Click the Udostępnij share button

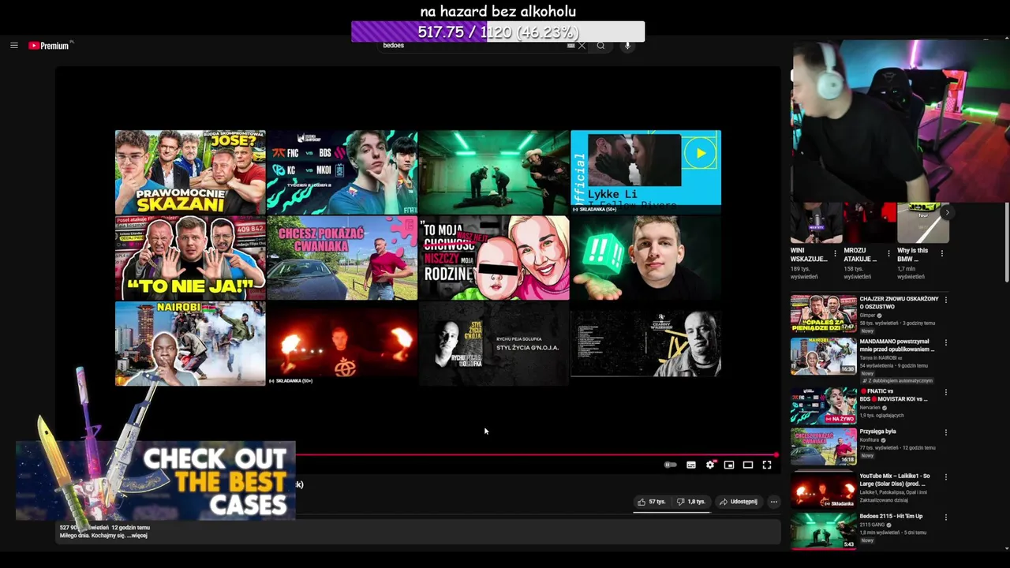(739, 502)
